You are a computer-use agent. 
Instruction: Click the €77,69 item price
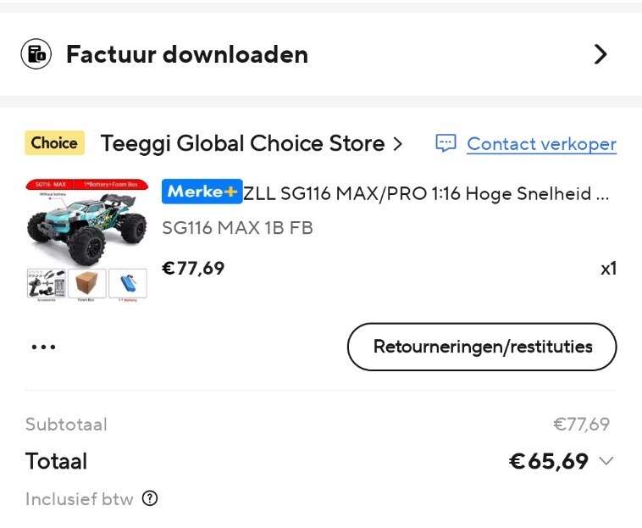193,269
